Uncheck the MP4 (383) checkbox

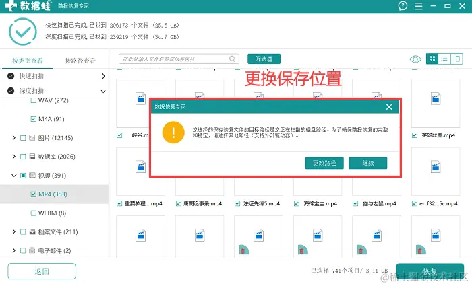[x=34, y=194]
